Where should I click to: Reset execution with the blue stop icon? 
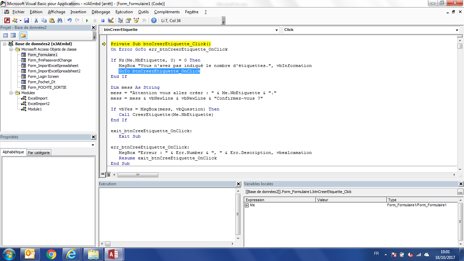[103, 20]
